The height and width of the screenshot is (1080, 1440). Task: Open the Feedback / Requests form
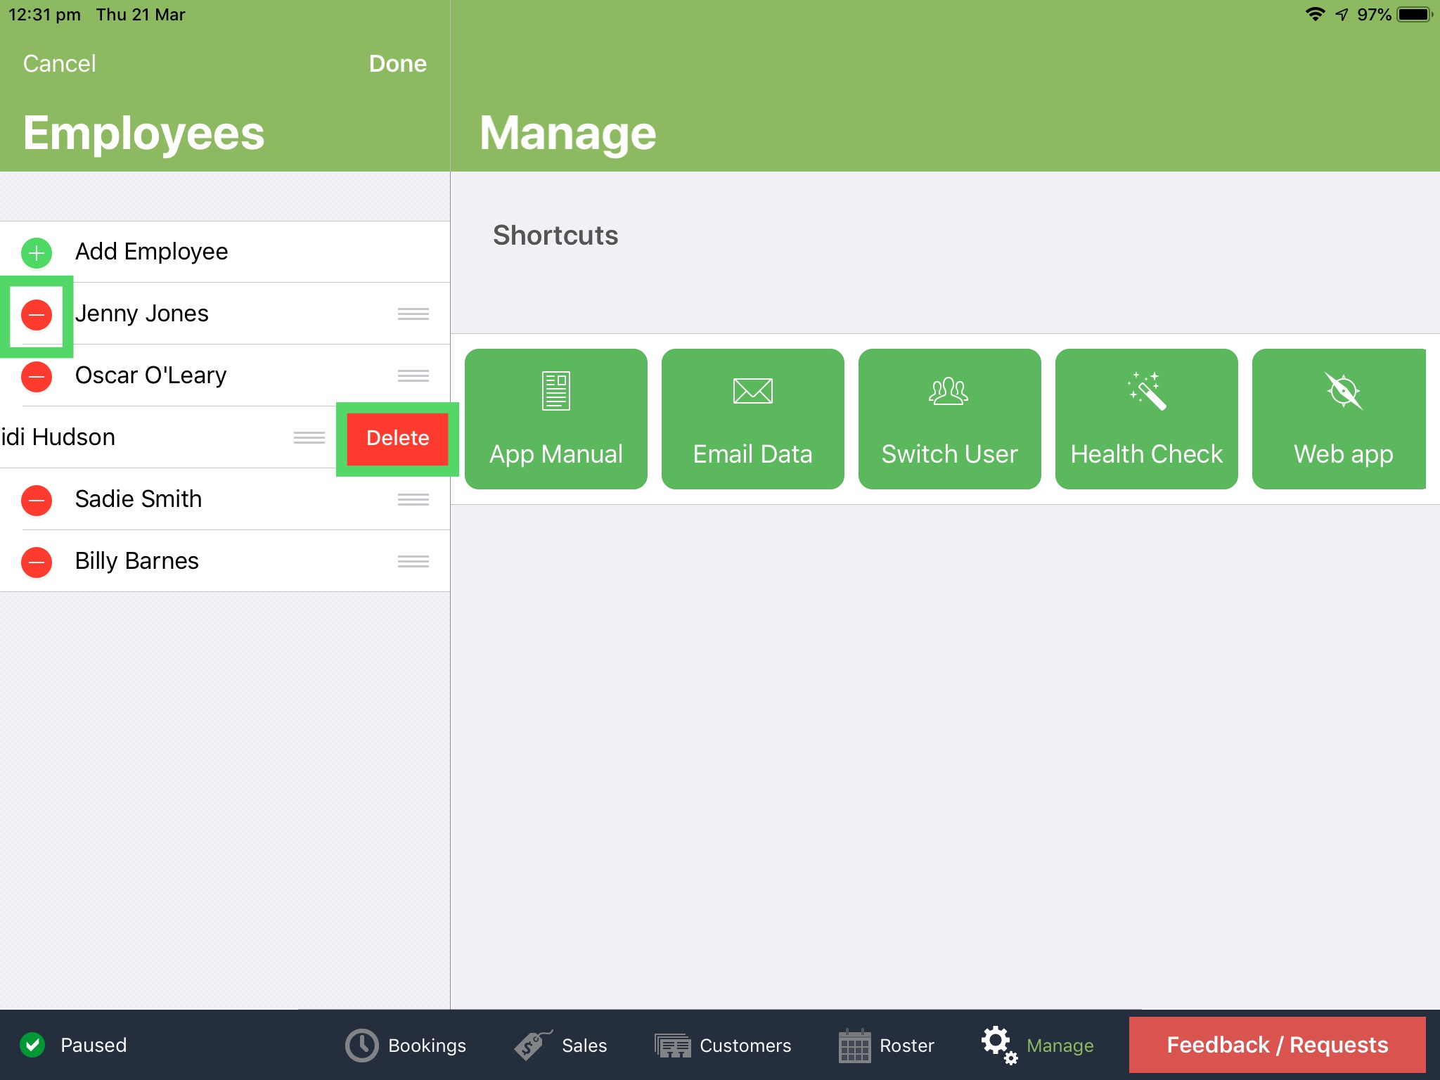click(1276, 1045)
